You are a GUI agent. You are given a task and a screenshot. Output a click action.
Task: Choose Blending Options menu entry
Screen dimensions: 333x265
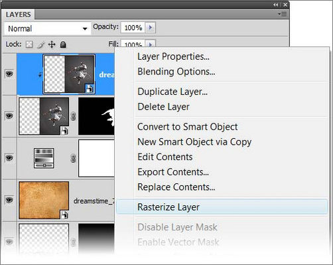(176, 72)
